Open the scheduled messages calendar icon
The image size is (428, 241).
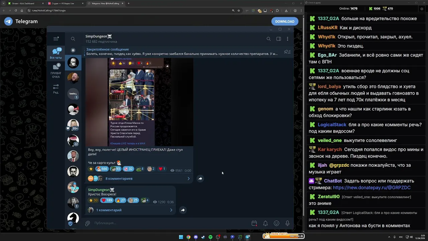click(254, 223)
